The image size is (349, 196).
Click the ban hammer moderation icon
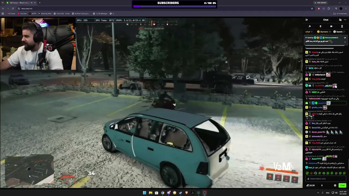point(310,26)
